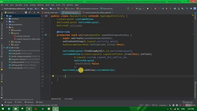Viewport: 197px width, 111px height.
Task: Click the intention lightbulb on line 33
Action: 53,76
